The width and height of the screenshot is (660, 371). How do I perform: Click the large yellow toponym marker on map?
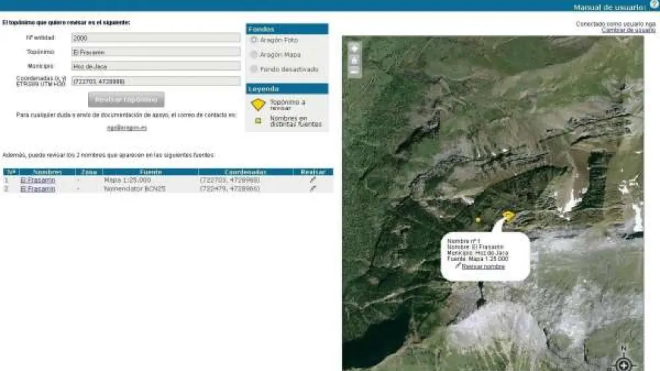point(509,216)
